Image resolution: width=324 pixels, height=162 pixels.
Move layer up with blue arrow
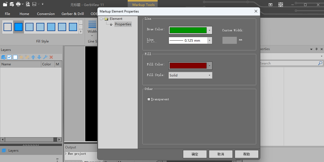coord(33,57)
